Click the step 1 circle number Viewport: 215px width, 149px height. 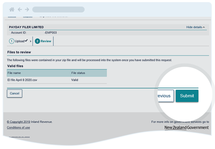click(x=12, y=41)
